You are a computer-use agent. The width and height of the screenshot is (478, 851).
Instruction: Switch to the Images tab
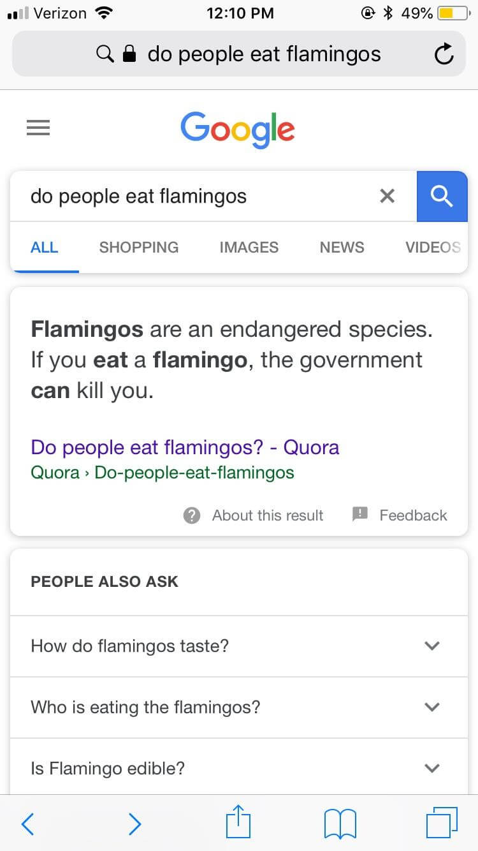click(249, 248)
